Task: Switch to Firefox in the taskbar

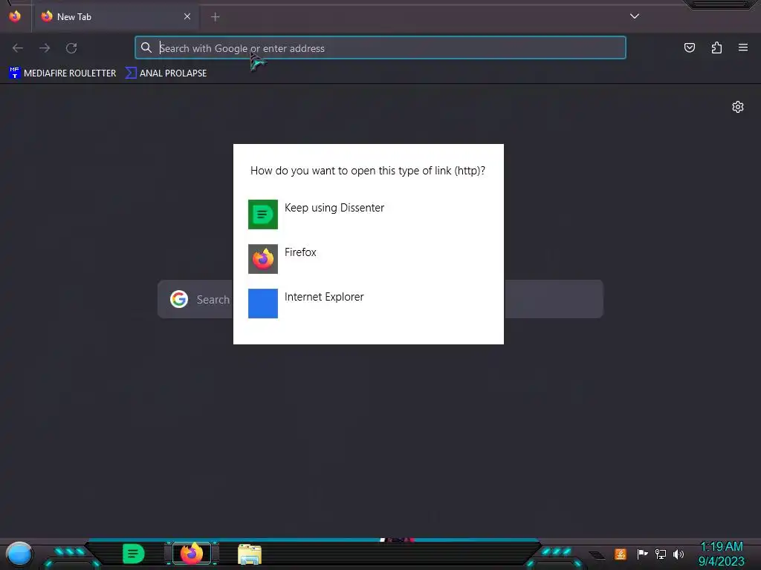Action: pyautogui.click(x=192, y=554)
